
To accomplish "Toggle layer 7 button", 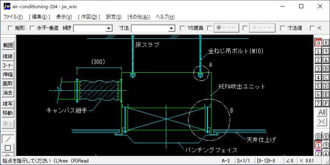I will pos(318,103).
